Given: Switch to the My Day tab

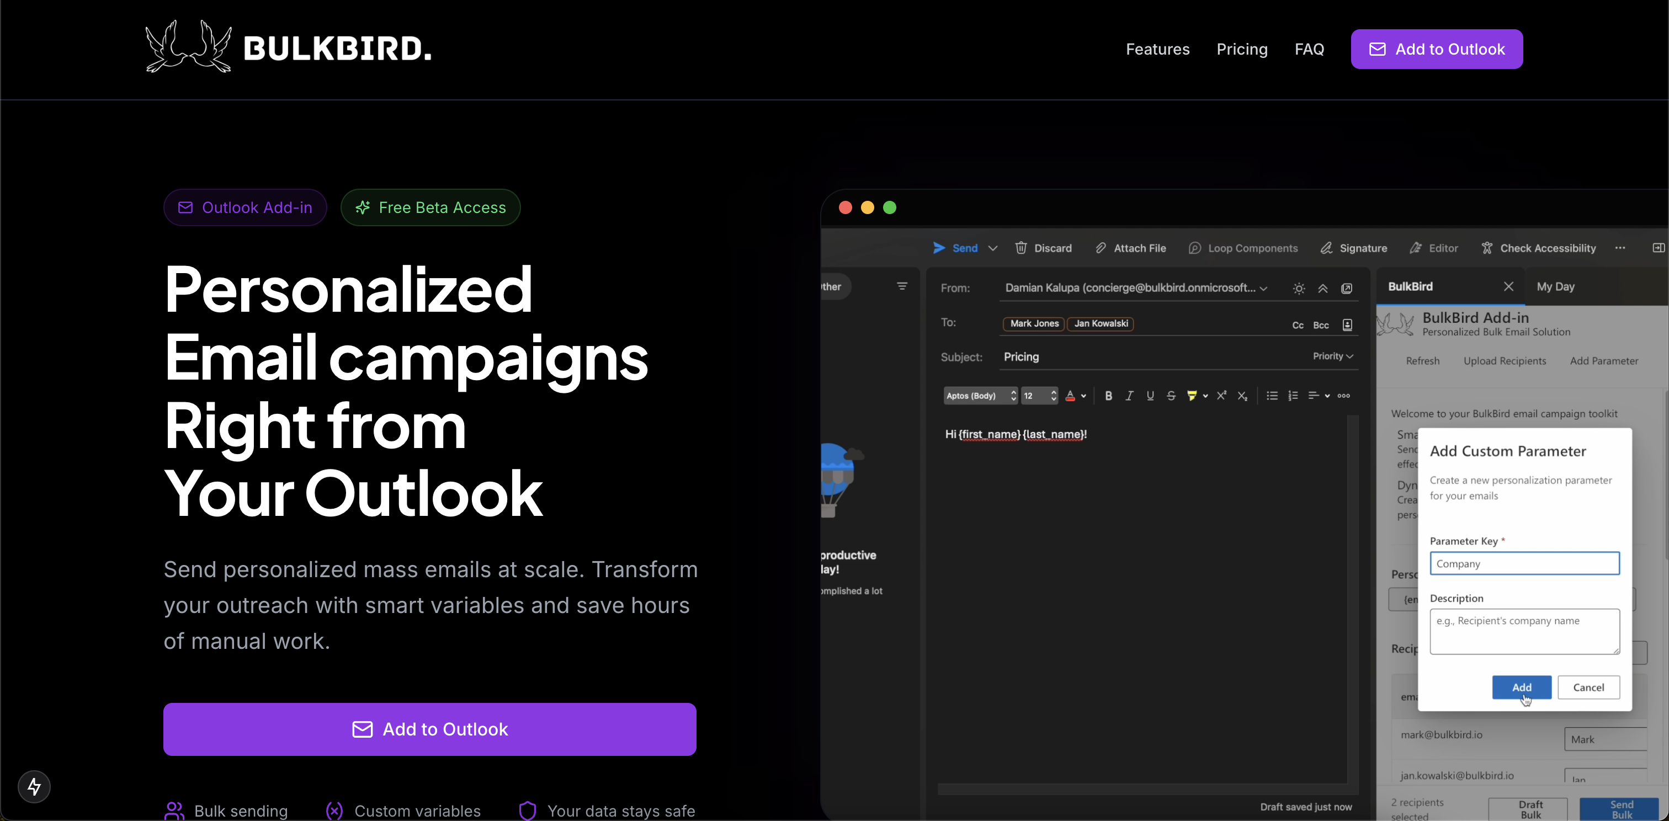Looking at the screenshot, I should [x=1555, y=286].
